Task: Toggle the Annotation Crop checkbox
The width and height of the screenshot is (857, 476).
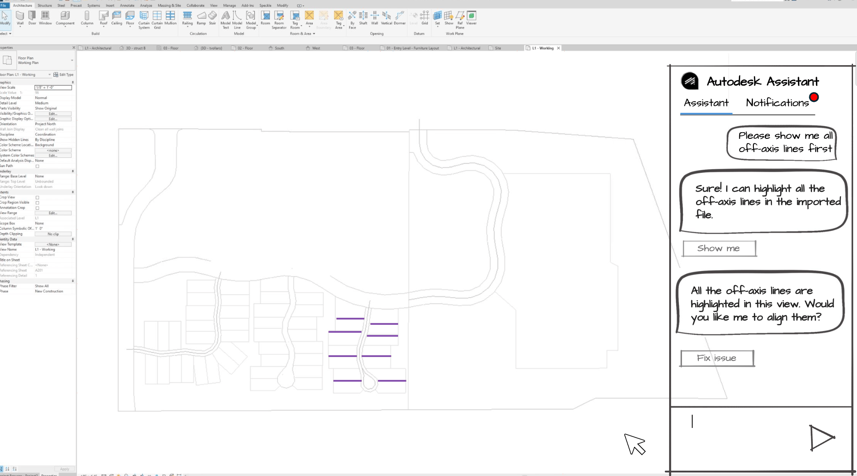Action: [x=37, y=208]
